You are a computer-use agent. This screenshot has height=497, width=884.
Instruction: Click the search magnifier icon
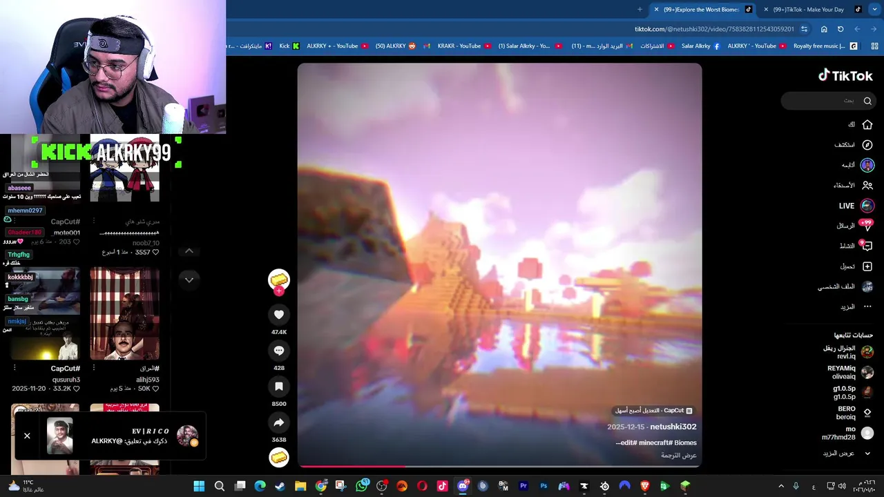coord(867,101)
